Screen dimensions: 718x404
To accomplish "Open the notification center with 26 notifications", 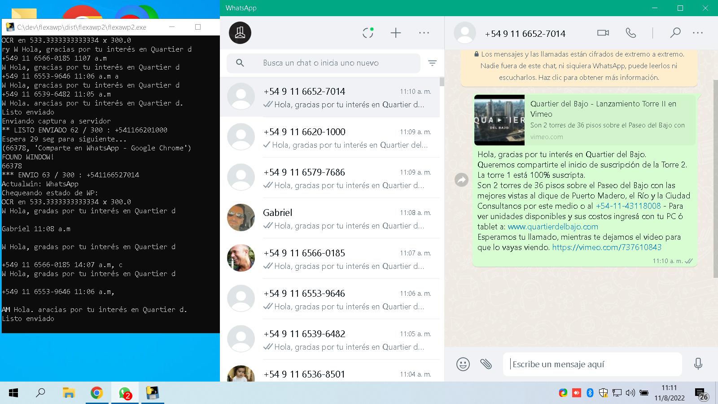I will click(x=701, y=394).
